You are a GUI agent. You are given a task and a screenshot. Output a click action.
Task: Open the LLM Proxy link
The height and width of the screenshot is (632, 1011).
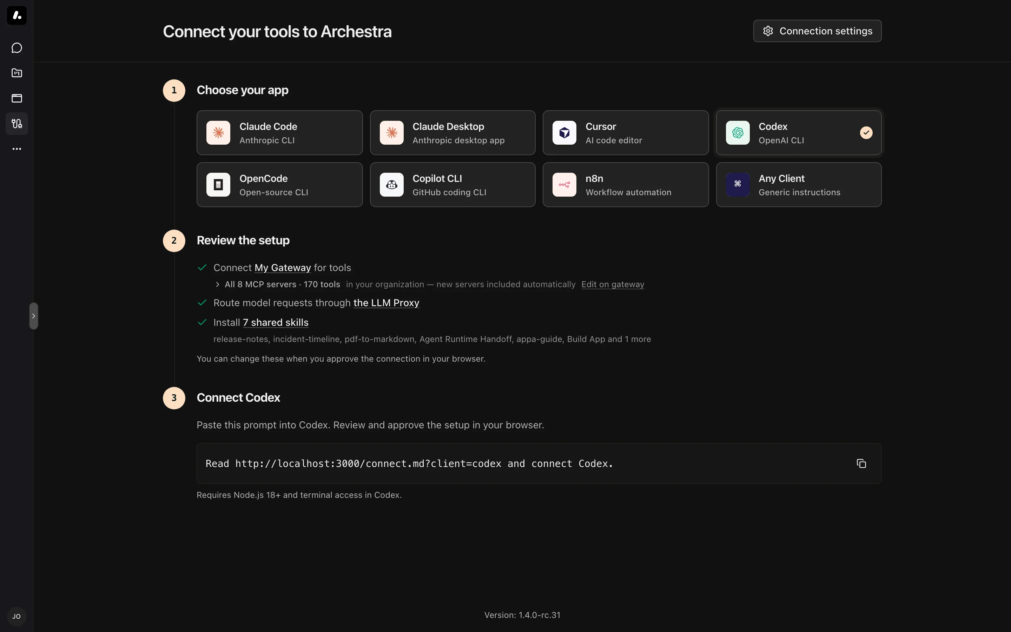click(x=386, y=303)
